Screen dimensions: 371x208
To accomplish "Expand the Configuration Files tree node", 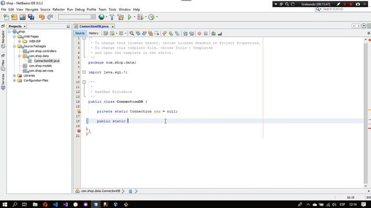I will pos(14,80).
